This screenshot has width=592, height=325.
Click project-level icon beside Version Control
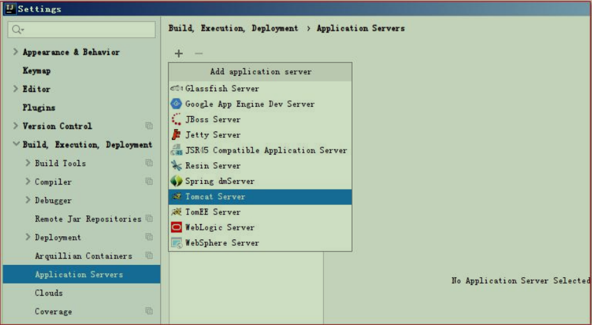click(149, 126)
